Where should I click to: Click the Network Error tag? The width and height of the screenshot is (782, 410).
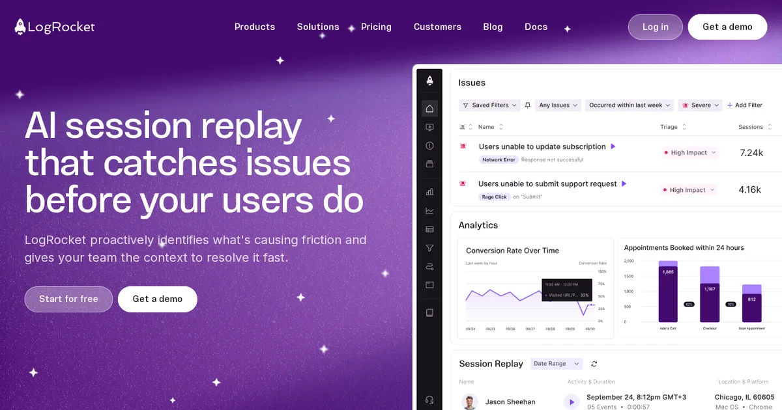pos(499,159)
